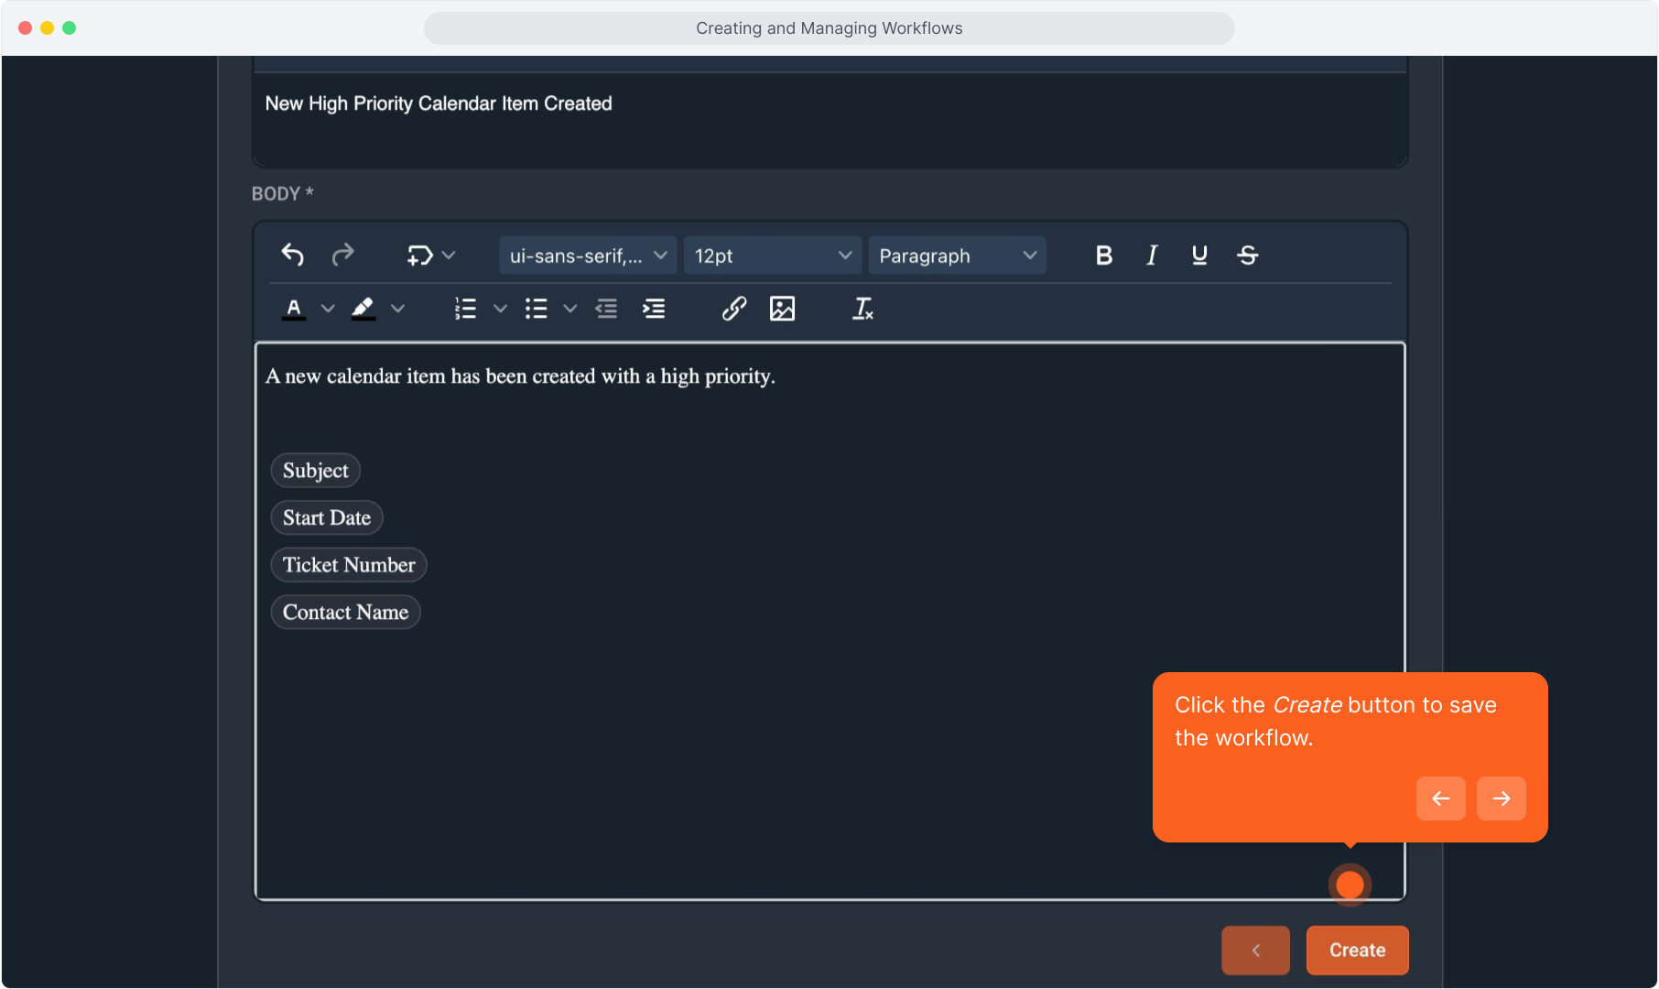The image size is (1659, 989).
Task: Insert a bulleted list
Action: 537,309
